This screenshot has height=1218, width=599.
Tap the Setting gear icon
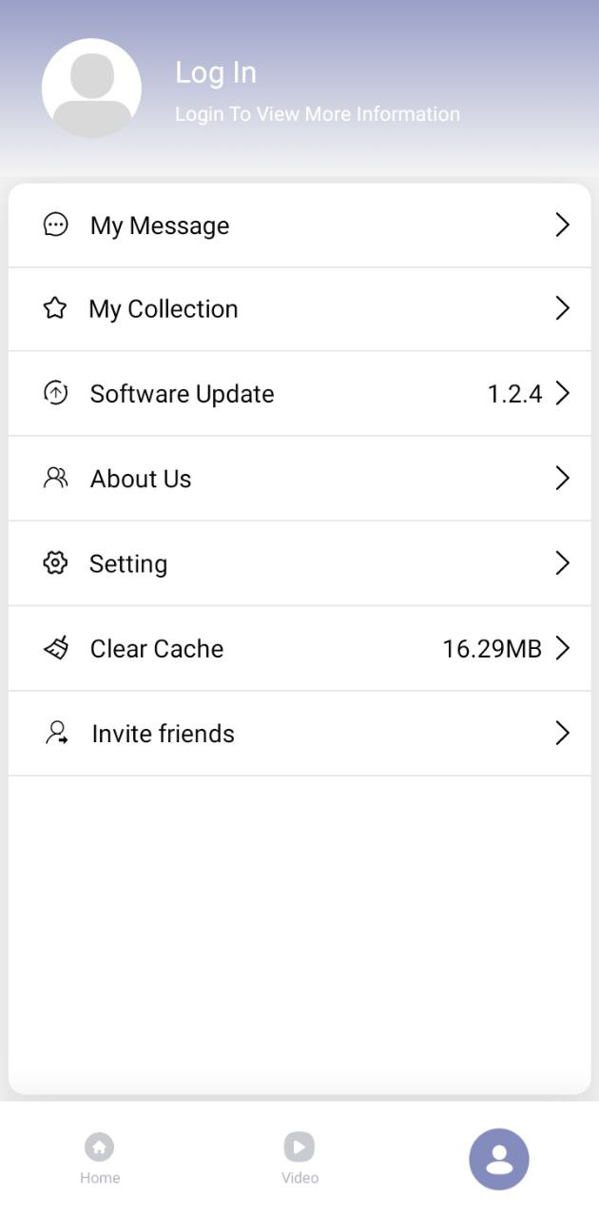pyautogui.click(x=55, y=563)
